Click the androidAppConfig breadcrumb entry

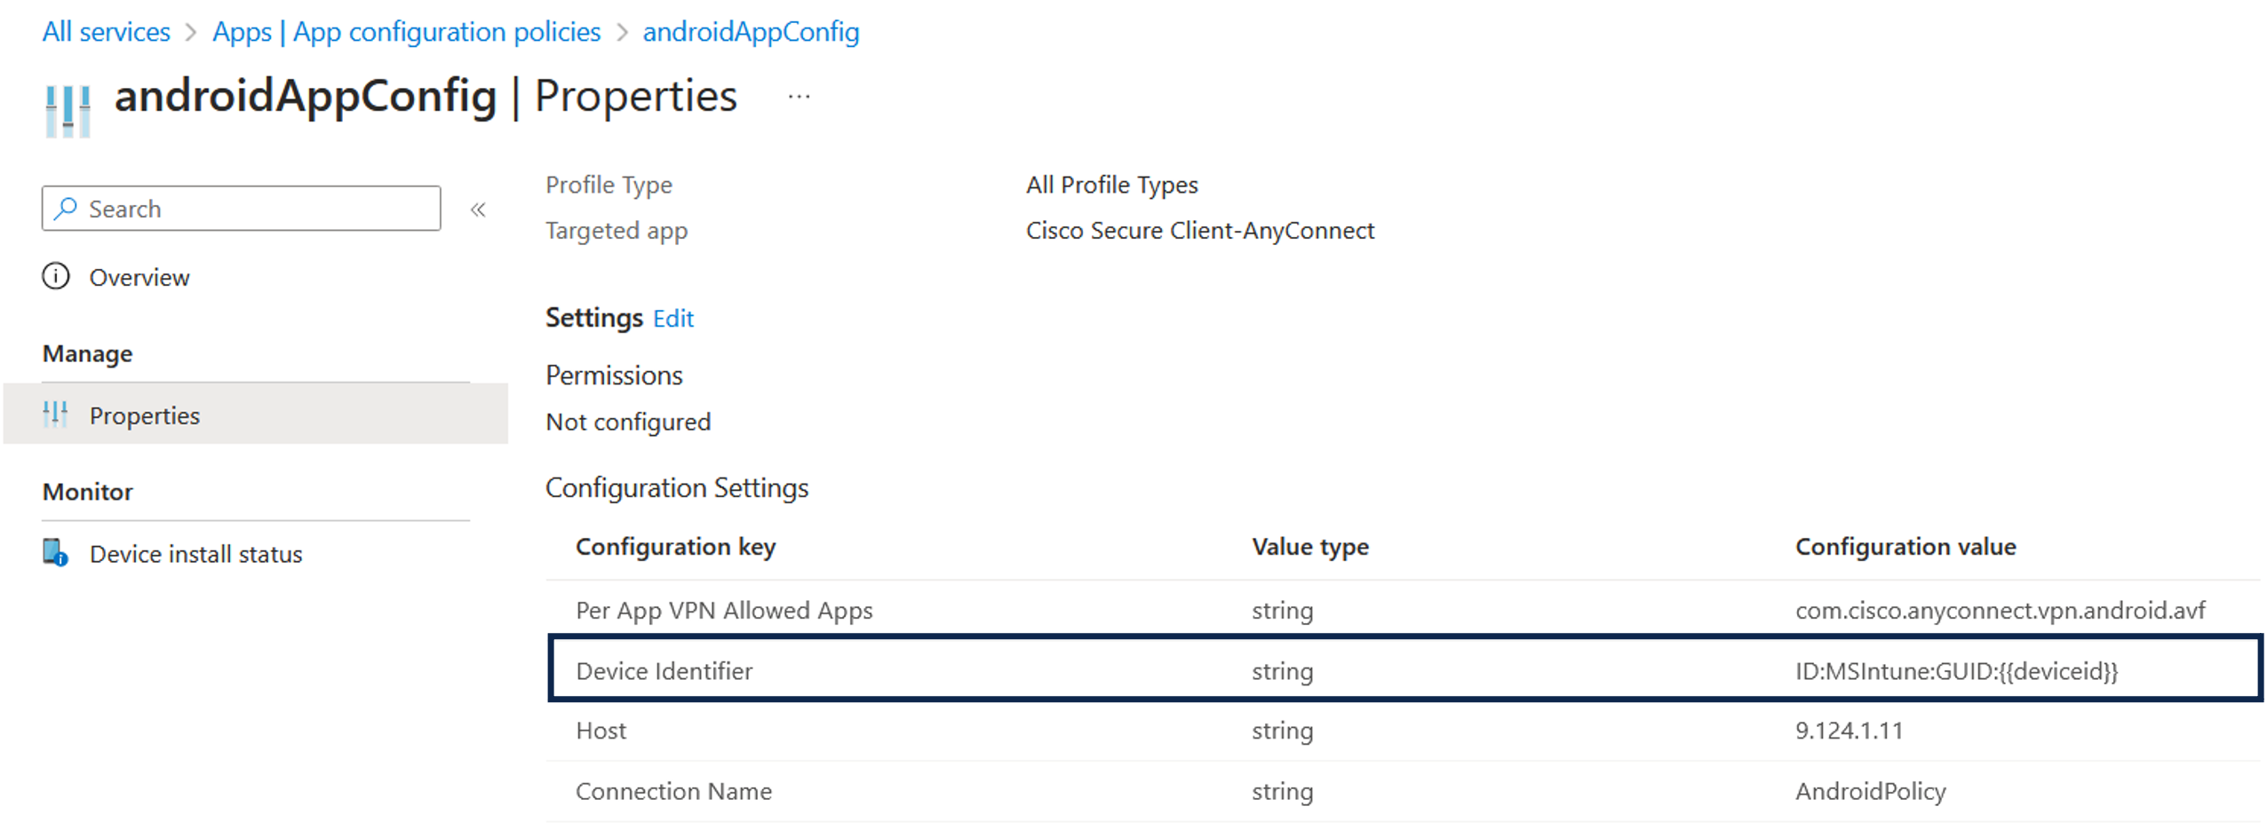click(751, 31)
